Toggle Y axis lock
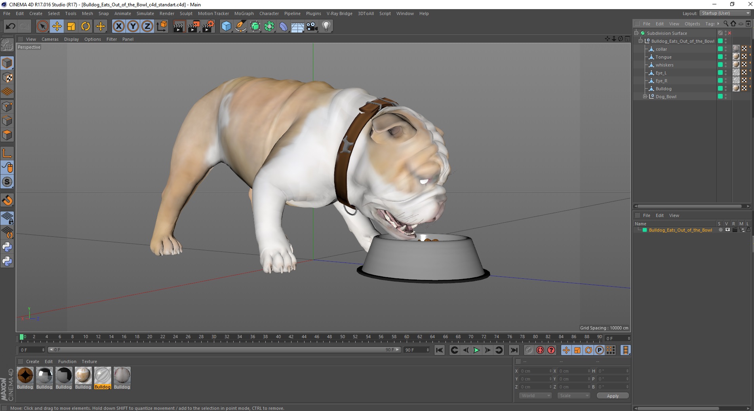The height and width of the screenshot is (411, 754). pos(133,27)
